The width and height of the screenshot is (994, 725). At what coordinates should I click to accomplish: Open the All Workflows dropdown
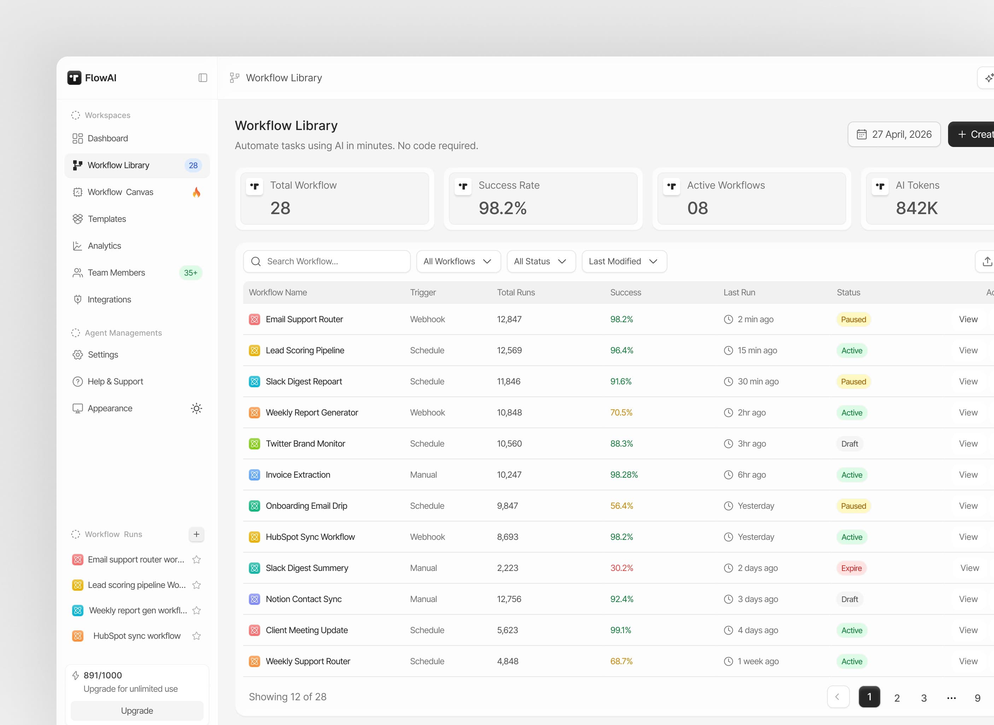point(458,261)
